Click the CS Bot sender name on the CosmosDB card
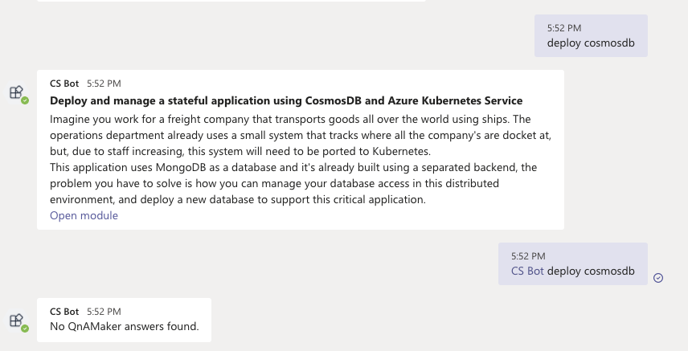688x351 pixels. (x=64, y=83)
